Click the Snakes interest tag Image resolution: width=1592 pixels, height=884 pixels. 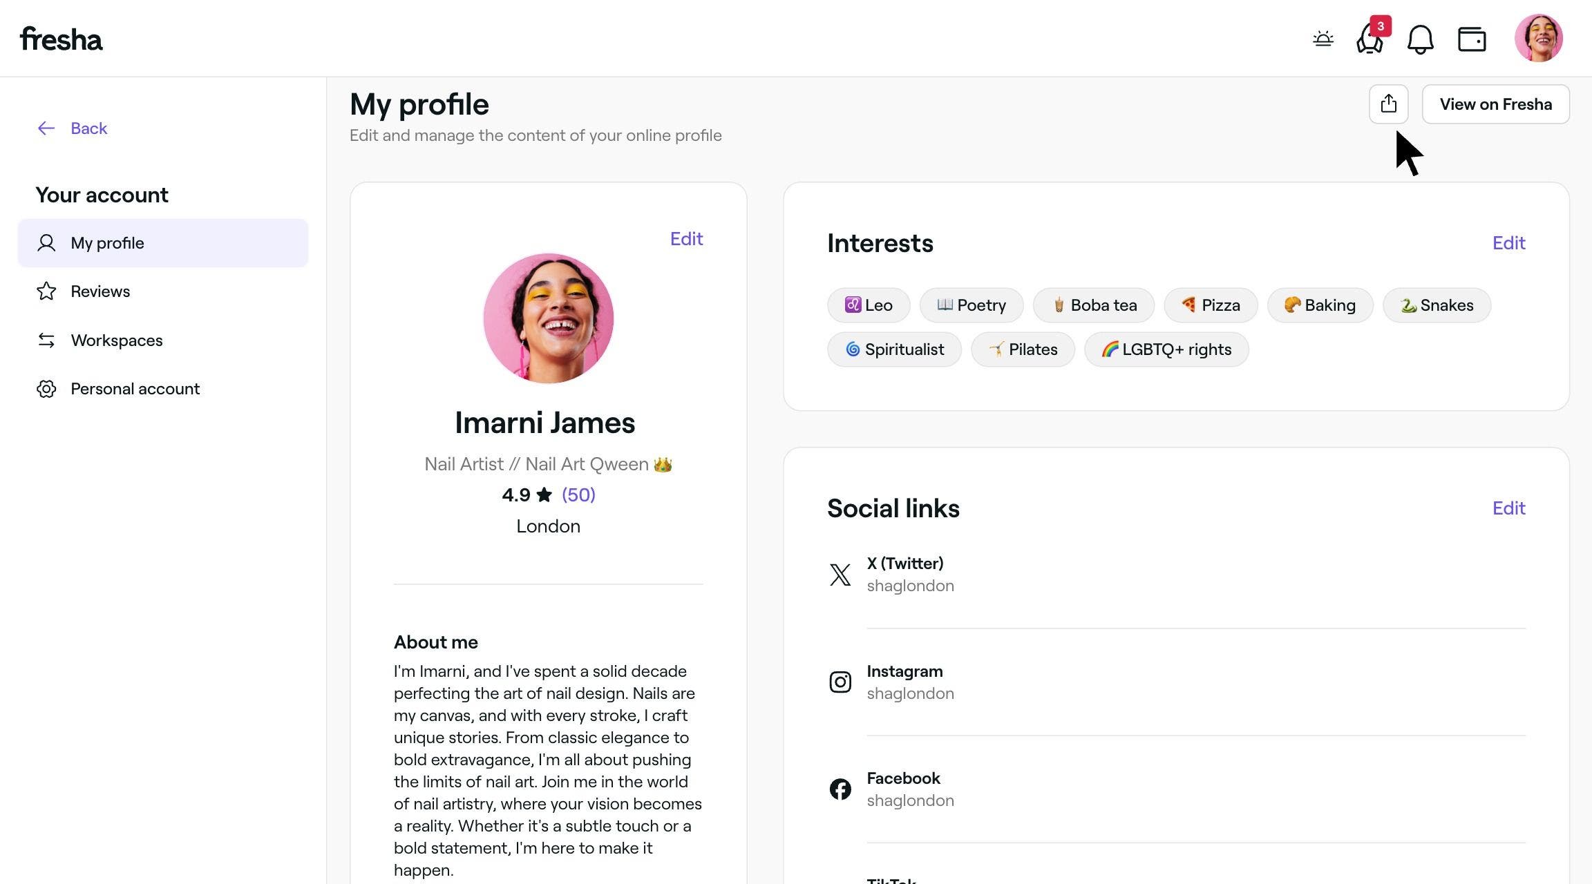tap(1437, 305)
